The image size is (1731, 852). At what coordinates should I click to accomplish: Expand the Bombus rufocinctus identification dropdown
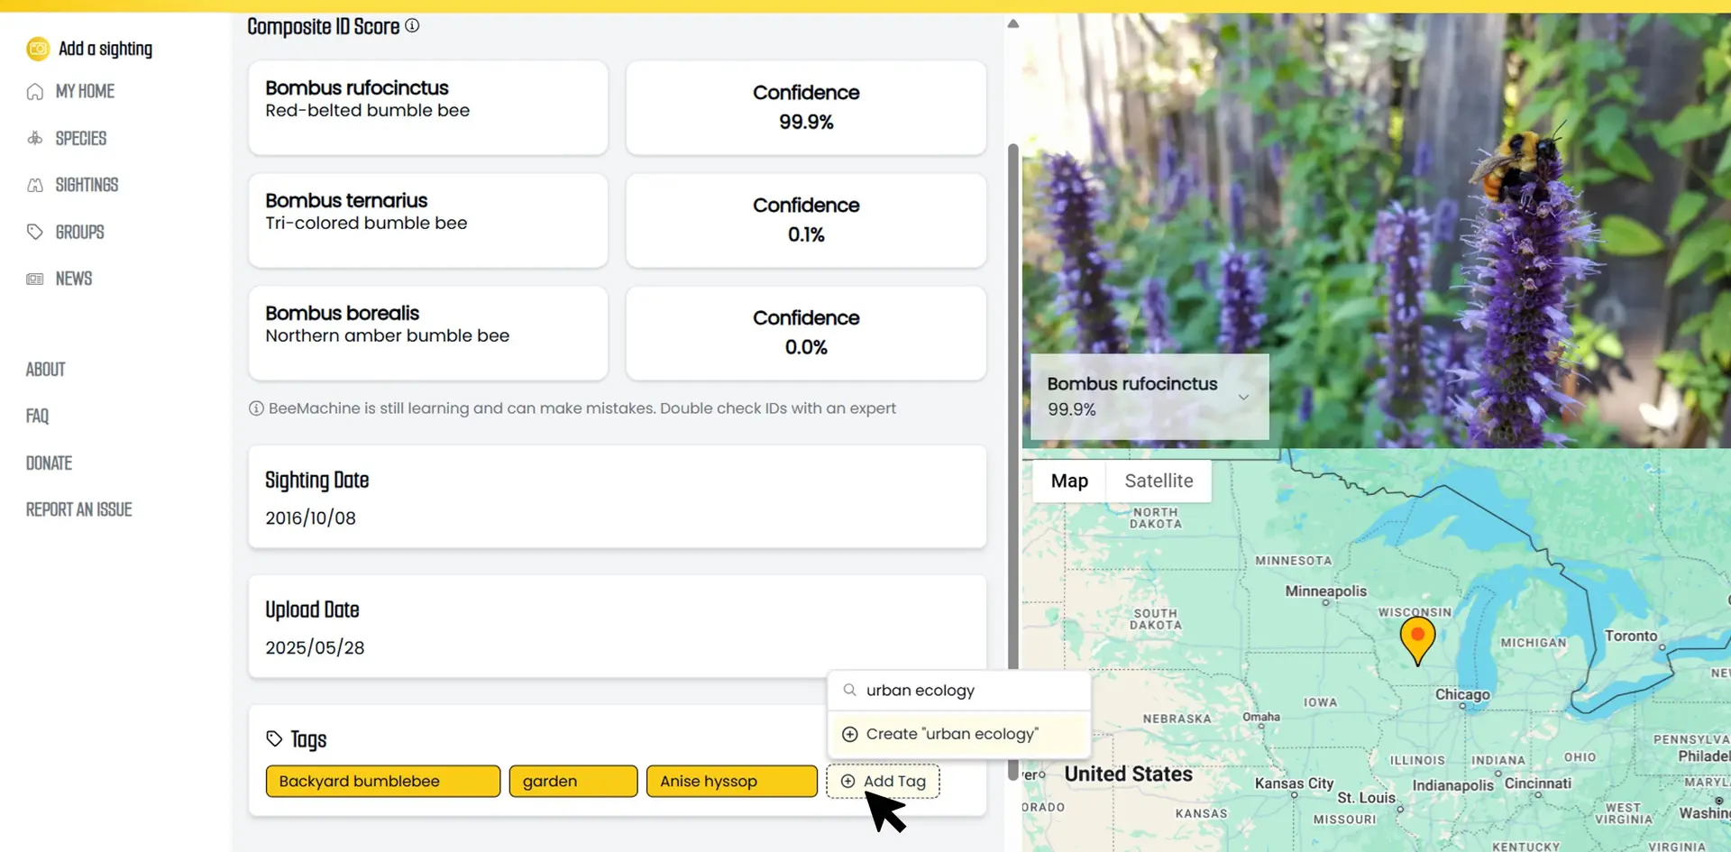1244,397
